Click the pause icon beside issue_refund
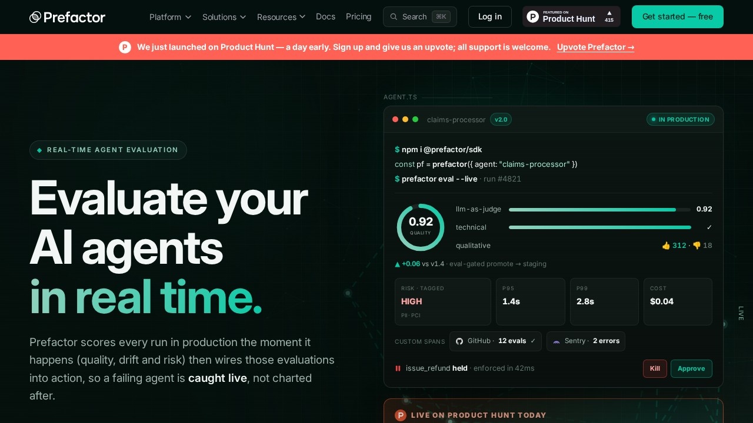 398,368
